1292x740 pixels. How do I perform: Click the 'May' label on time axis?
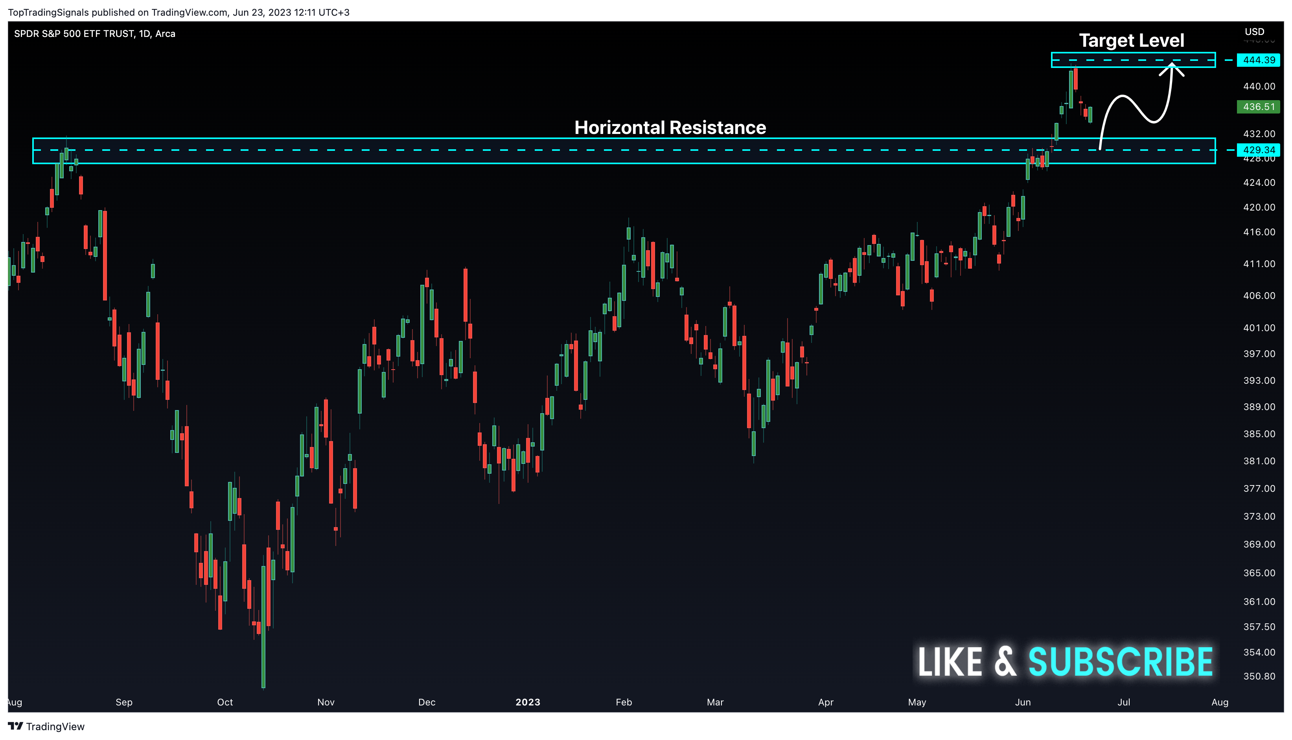917,702
